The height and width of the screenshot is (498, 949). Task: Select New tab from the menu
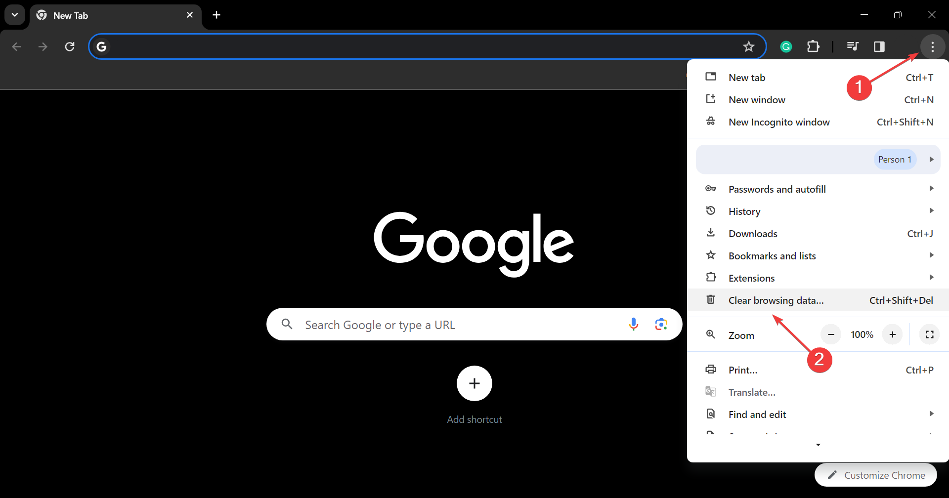pos(818,78)
